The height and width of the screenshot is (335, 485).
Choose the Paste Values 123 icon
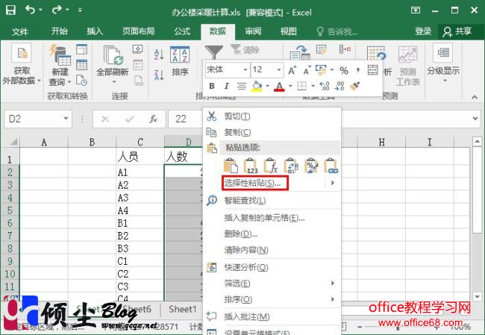[251, 166]
